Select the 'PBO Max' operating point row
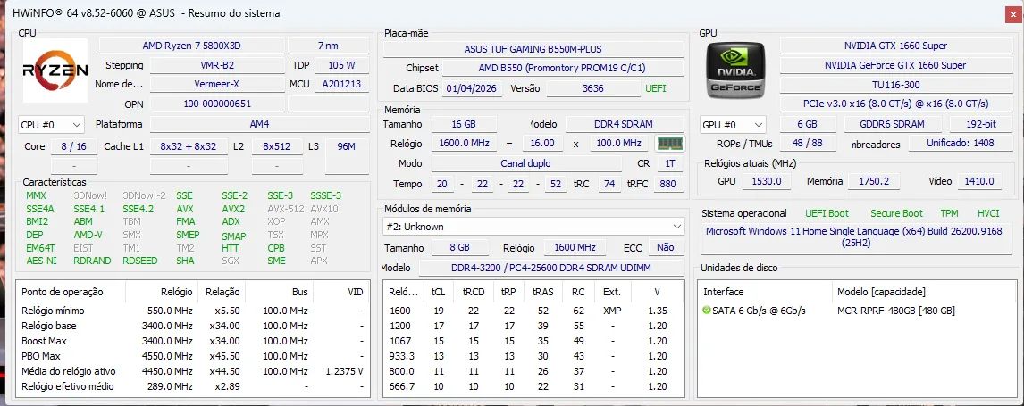The width and height of the screenshot is (1024, 406). pyautogui.click(x=193, y=356)
